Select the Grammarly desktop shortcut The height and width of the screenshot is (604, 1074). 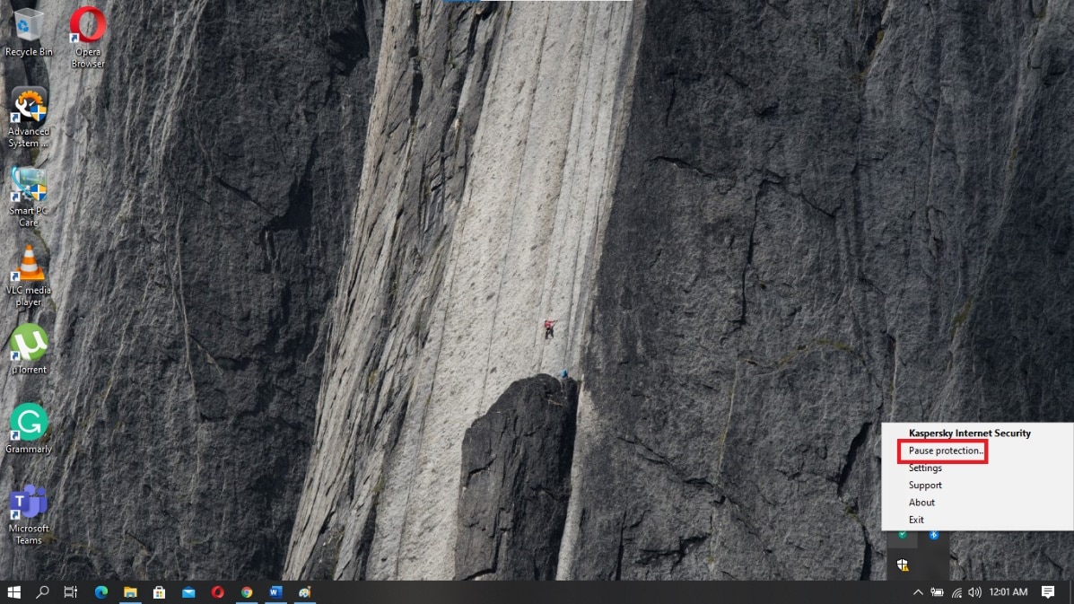[x=28, y=429]
